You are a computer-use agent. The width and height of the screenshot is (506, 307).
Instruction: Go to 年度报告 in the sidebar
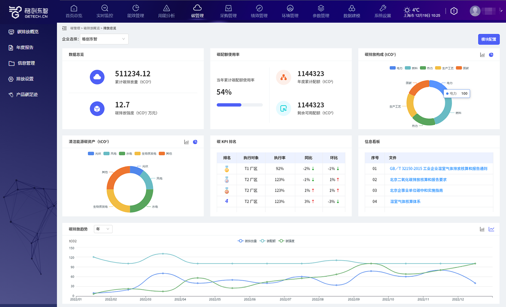(25, 47)
